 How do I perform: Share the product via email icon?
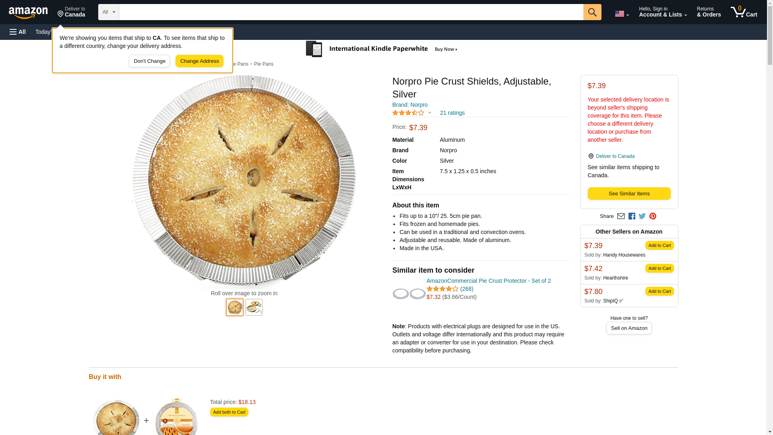[621, 216]
